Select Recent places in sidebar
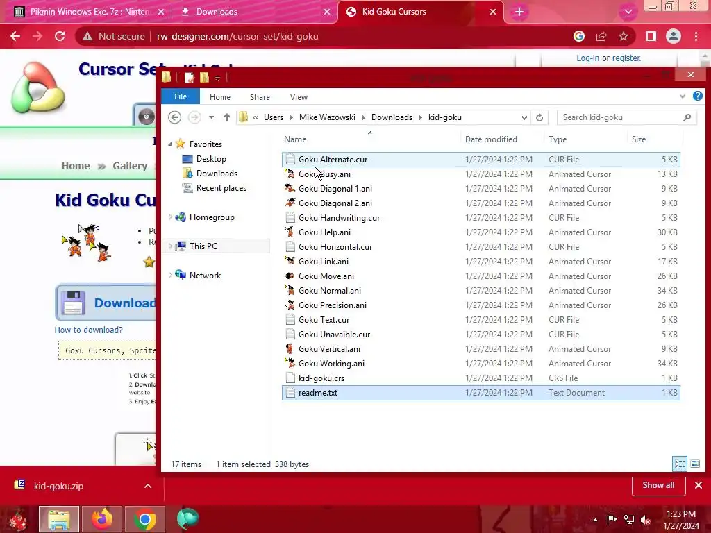 click(x=221, y=187)
